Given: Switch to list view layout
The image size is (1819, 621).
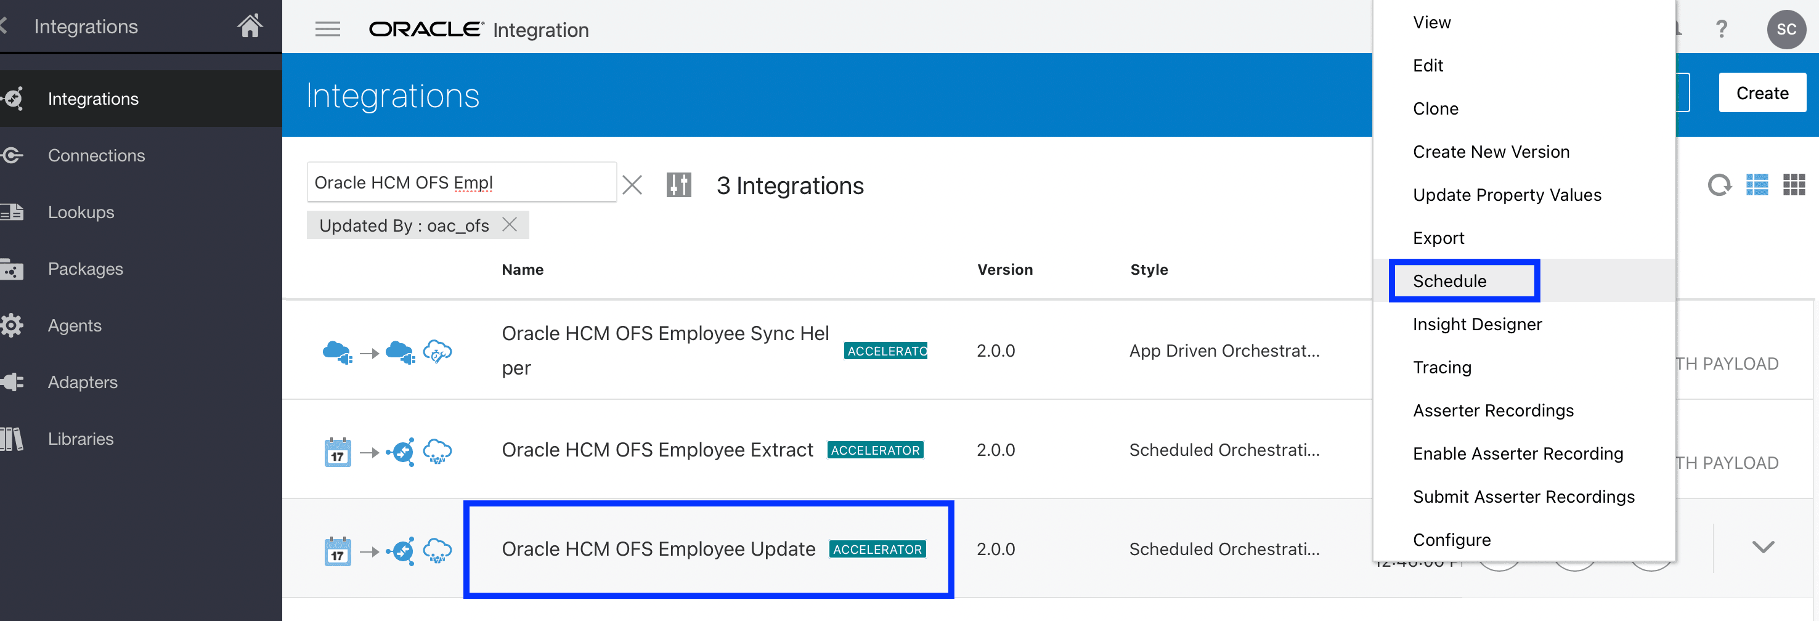Looking at the screenshot, I should click(1757, 185).
